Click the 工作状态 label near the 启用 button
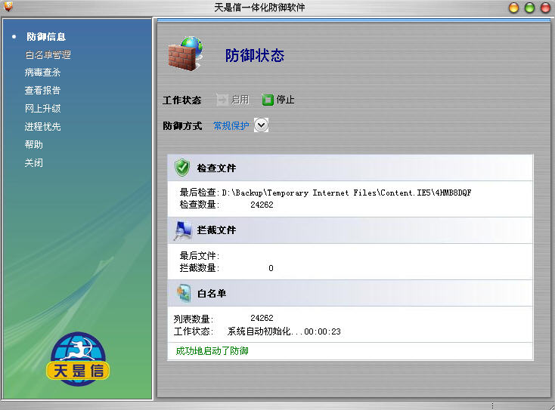Image resolution: width=555 pixels, height=410 pixels. click(x=182, y=100)
